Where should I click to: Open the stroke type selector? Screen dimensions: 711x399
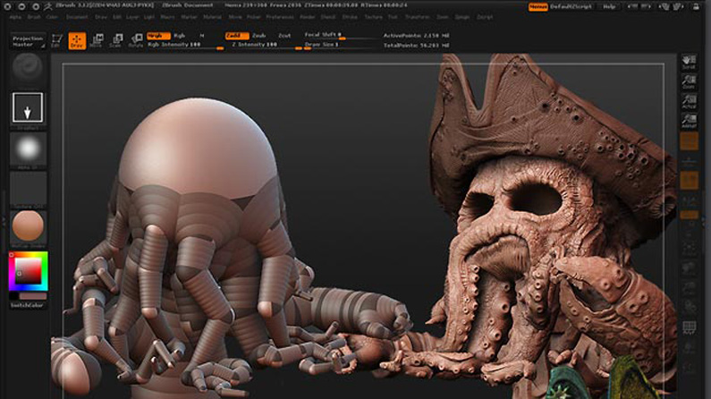(28, 108)
